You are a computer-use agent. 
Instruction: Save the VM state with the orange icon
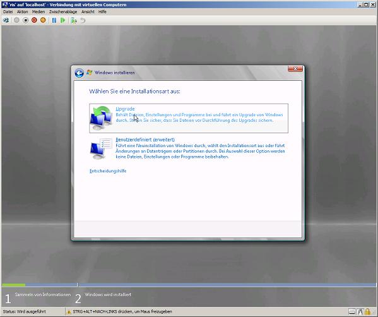click(43, 20)
